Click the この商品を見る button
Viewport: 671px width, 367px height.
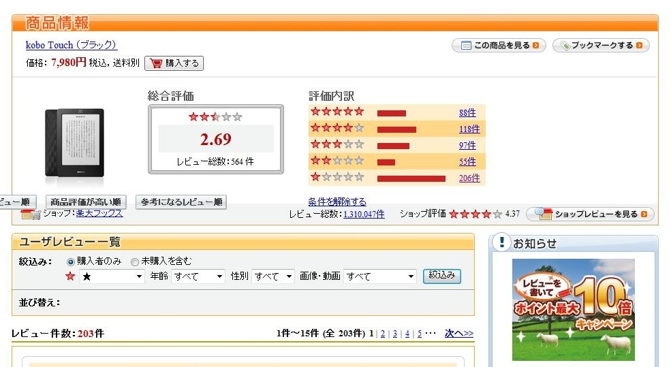pyautogui.click(x=499, y=46)
